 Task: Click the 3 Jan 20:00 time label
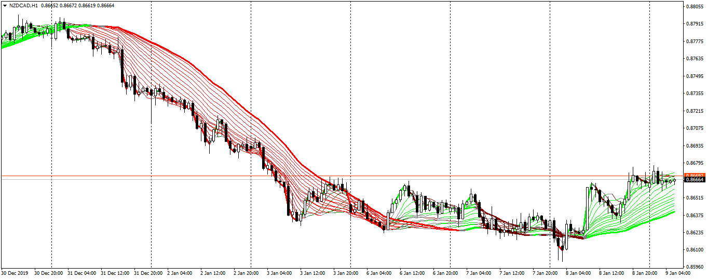[x=346, y=272]
